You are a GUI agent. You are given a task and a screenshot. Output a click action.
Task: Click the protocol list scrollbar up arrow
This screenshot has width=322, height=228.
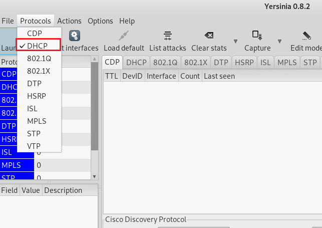[95, 59]
